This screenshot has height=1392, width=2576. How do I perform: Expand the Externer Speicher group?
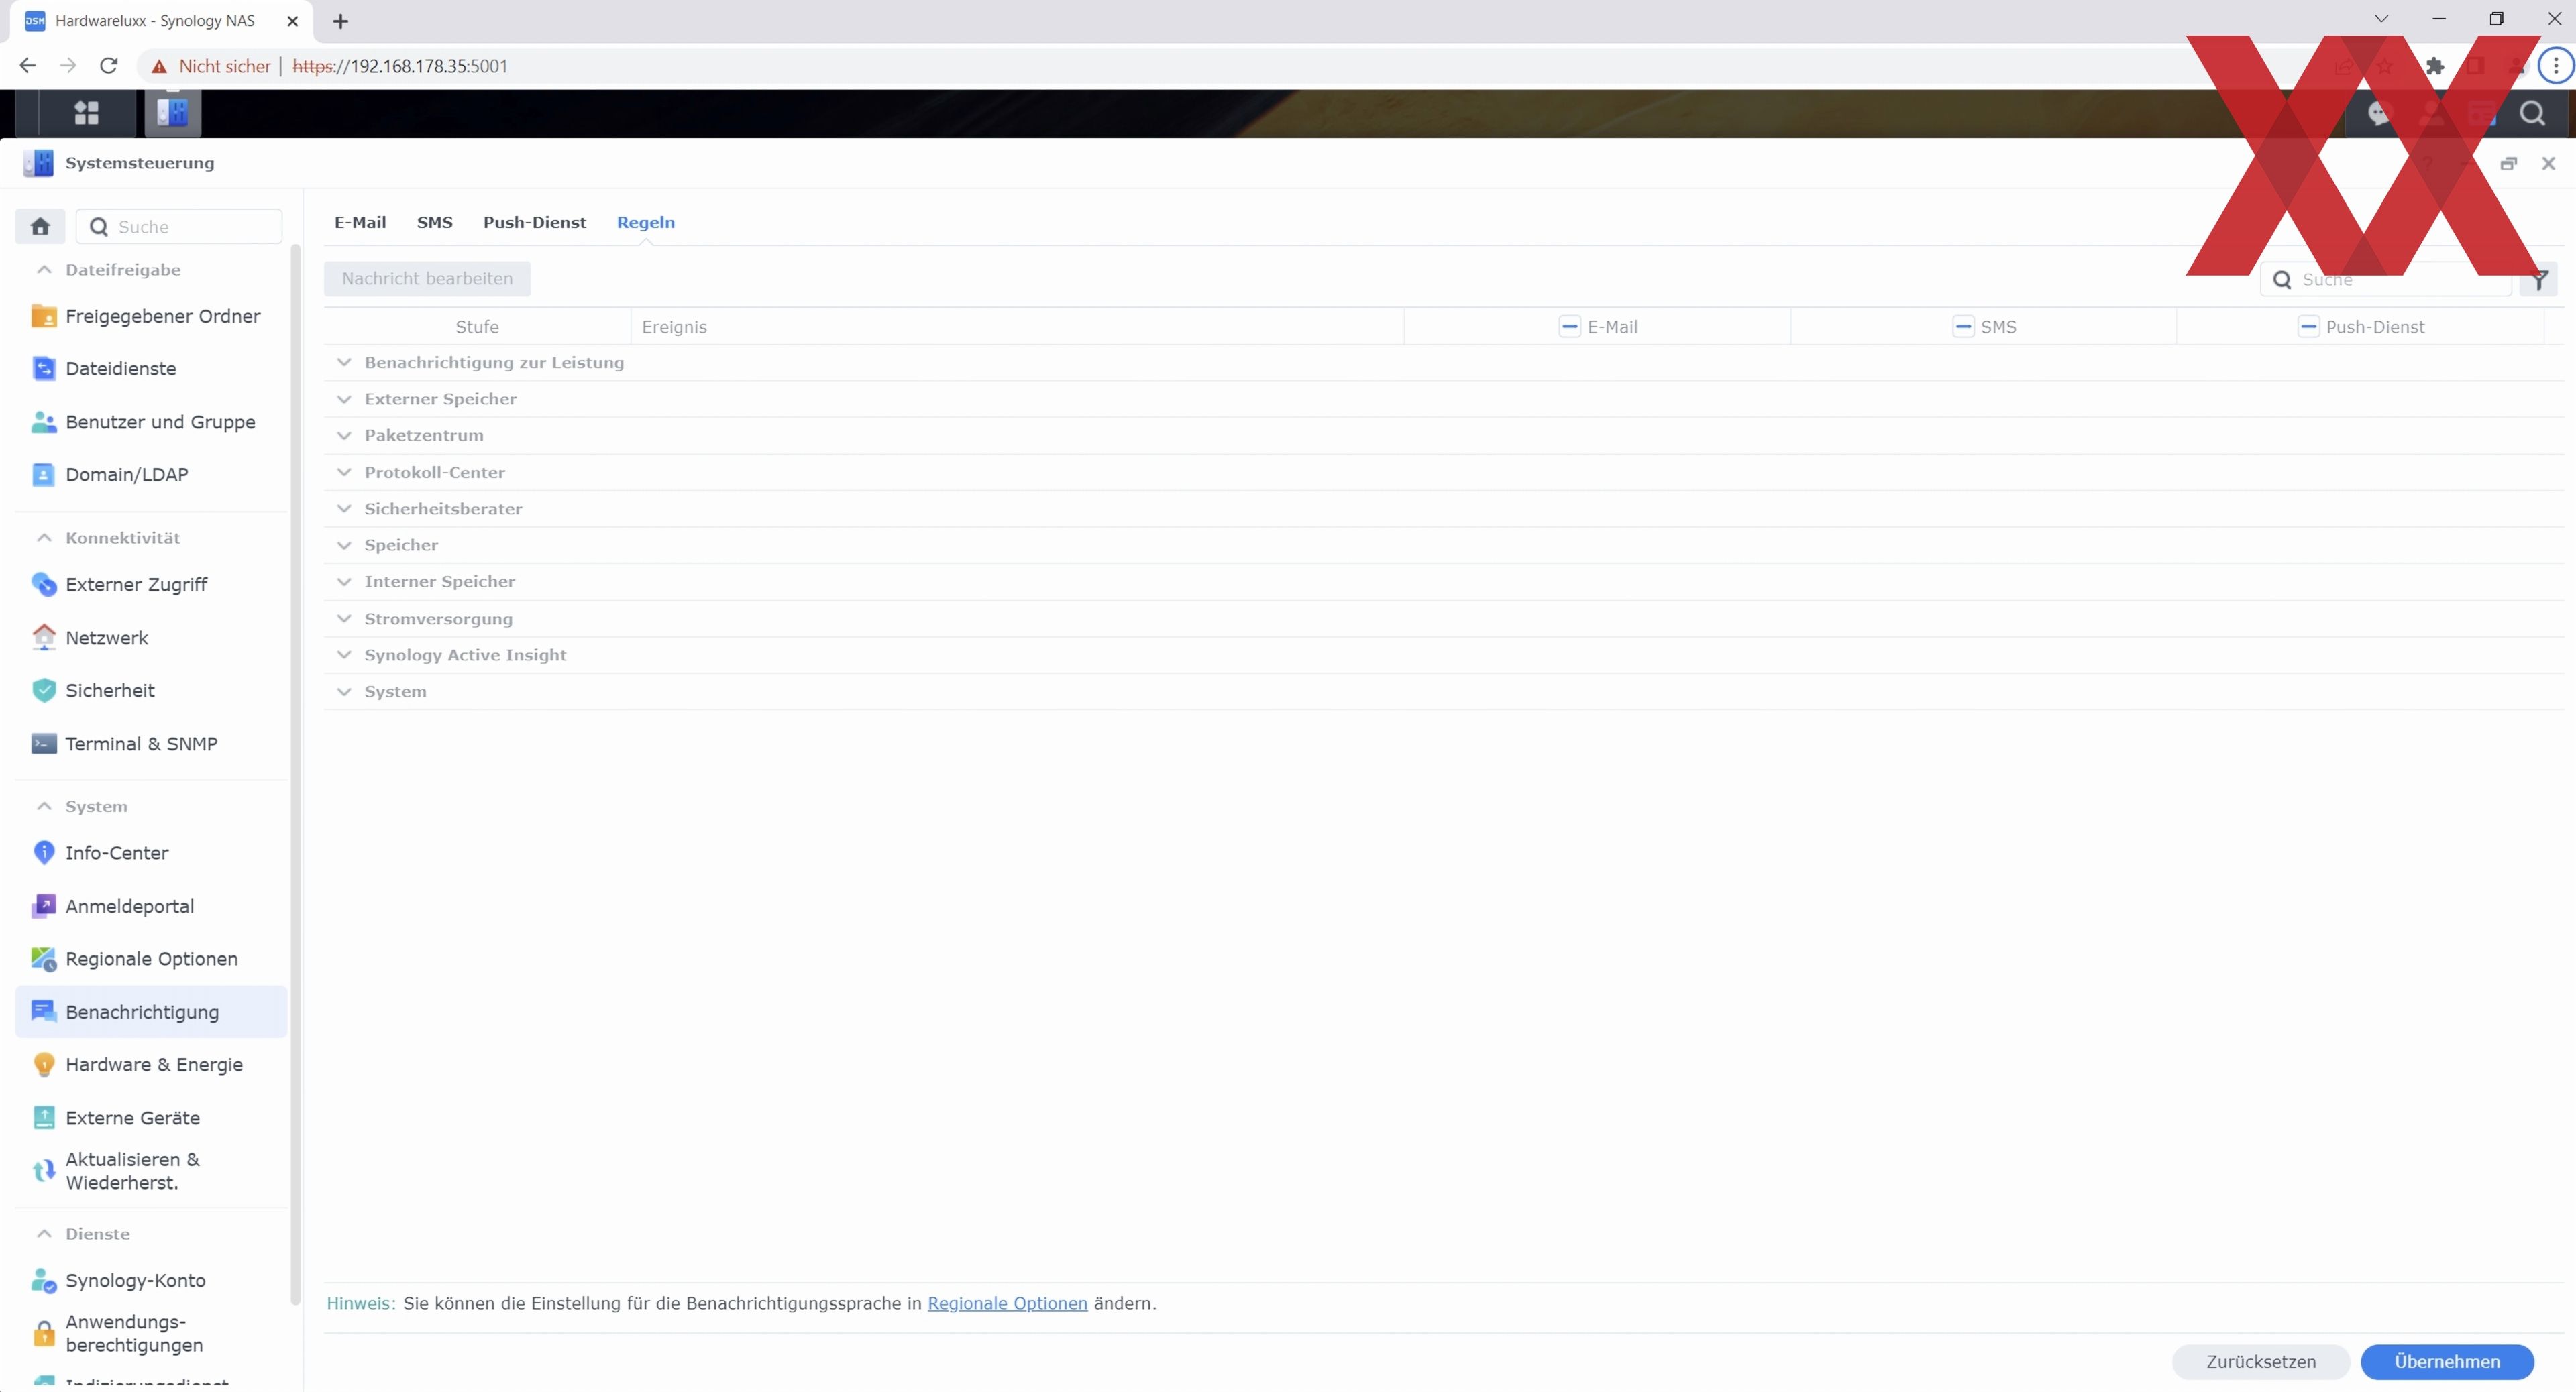click(344, 400)
